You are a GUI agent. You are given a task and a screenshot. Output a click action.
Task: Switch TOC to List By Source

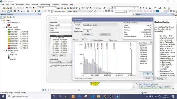[5, 17]
